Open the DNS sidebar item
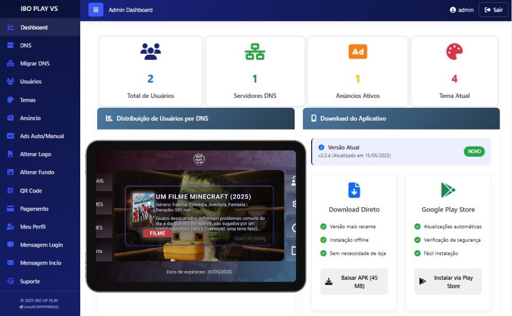 tap(40, 45)
